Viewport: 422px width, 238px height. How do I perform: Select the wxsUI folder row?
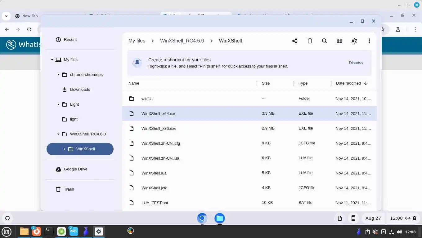[249, 99]
